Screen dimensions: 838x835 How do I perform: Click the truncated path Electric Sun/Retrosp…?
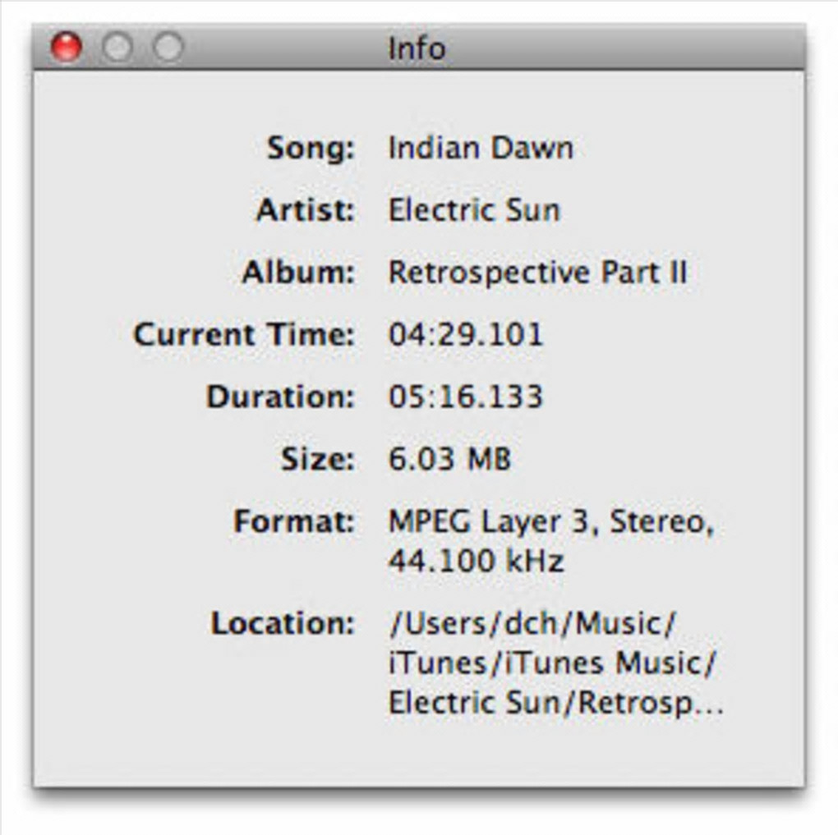point(556,703)
